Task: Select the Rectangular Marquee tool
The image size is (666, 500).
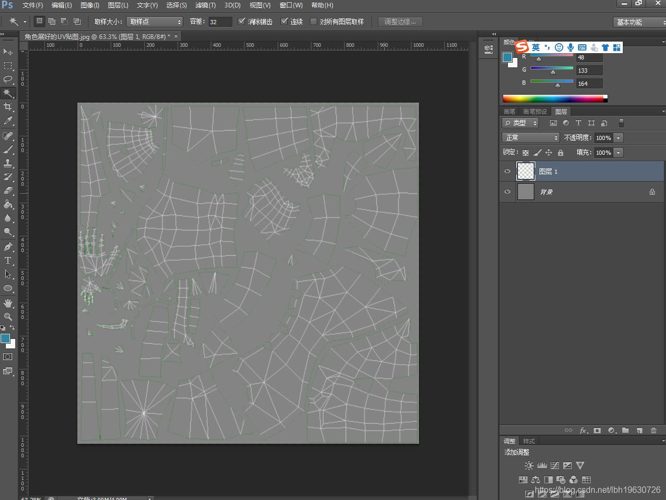Action: point(8,66)
